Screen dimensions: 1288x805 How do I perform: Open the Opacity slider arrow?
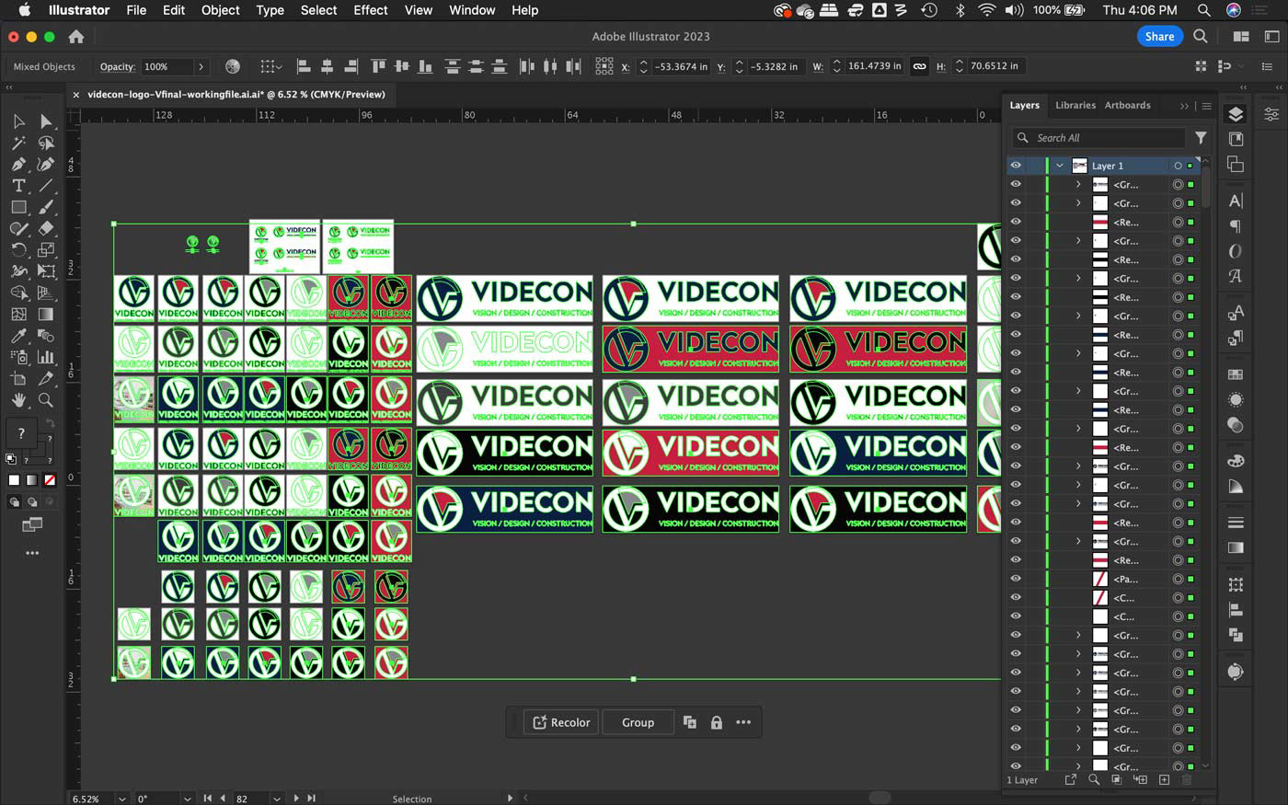[x=201, y=66]
